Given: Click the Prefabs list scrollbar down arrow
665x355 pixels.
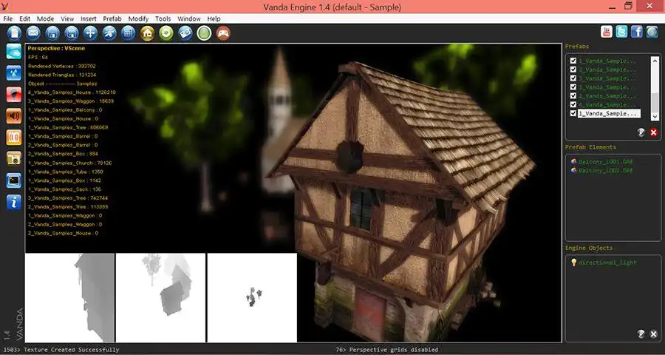Looking at the screenshot, I should 655,116.
